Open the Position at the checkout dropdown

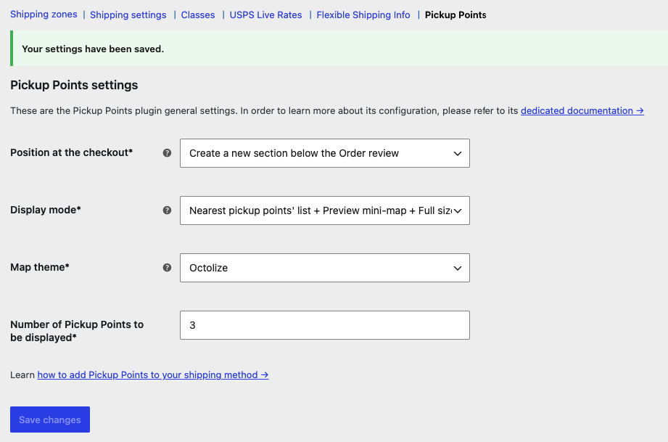pos(325,153)
